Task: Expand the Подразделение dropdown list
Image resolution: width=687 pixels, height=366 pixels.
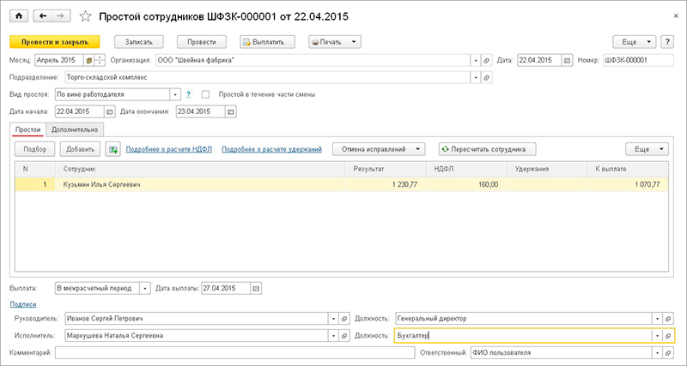Action: click(x=476, y=77)
